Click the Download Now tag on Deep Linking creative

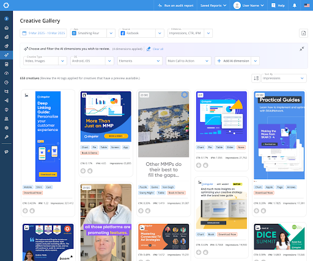33,193
